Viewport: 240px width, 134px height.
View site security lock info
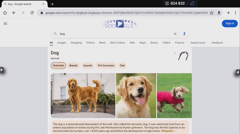[x=42, y=13]
